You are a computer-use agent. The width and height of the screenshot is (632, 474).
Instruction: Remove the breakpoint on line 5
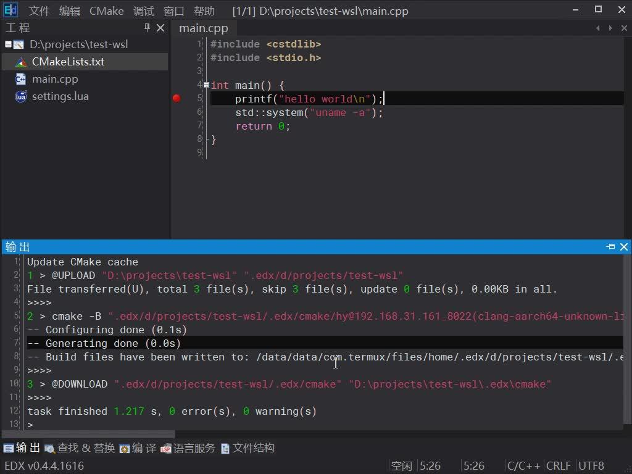coord(177,98)
